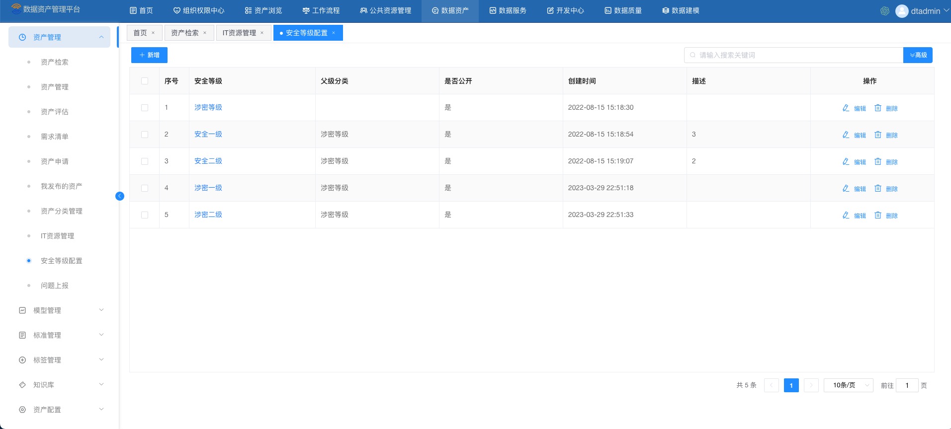Close the IT资源管理 tab

click(262, 33)
